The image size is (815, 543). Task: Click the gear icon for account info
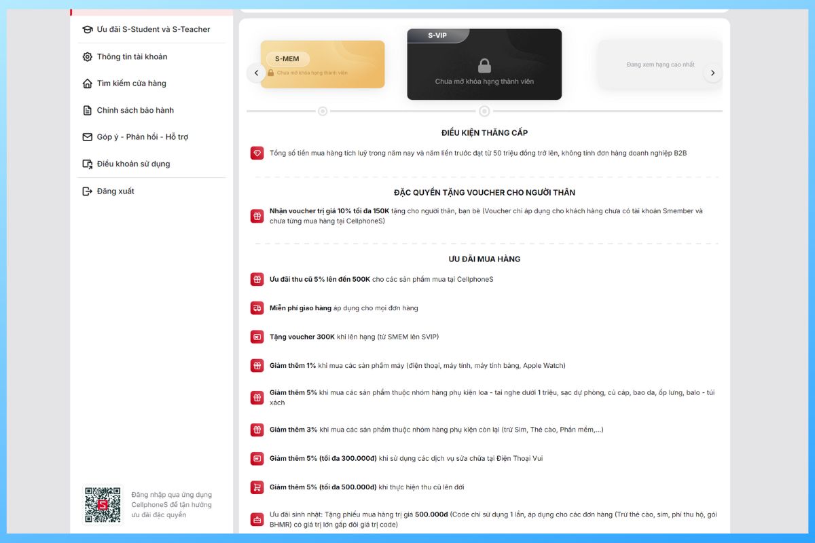tap(88, 56)
